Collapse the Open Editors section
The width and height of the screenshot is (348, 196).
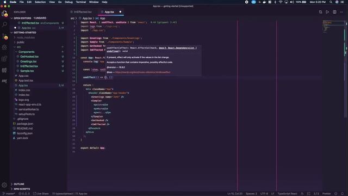(29, 18)
